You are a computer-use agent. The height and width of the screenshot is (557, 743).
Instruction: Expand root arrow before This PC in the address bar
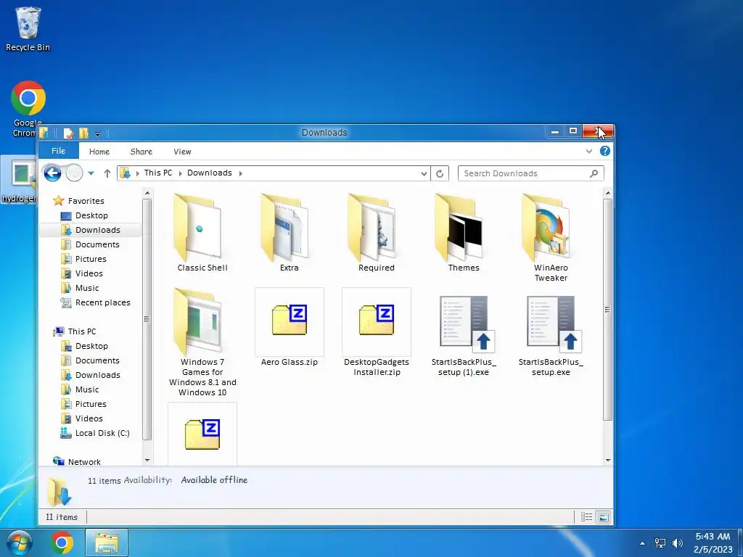click(x=137, y=173)
